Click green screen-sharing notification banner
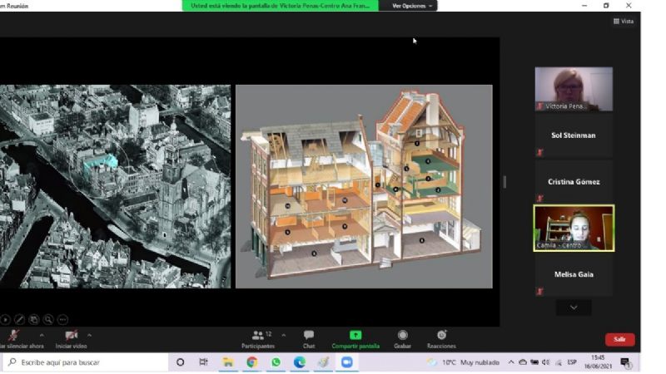 point(281,6)
